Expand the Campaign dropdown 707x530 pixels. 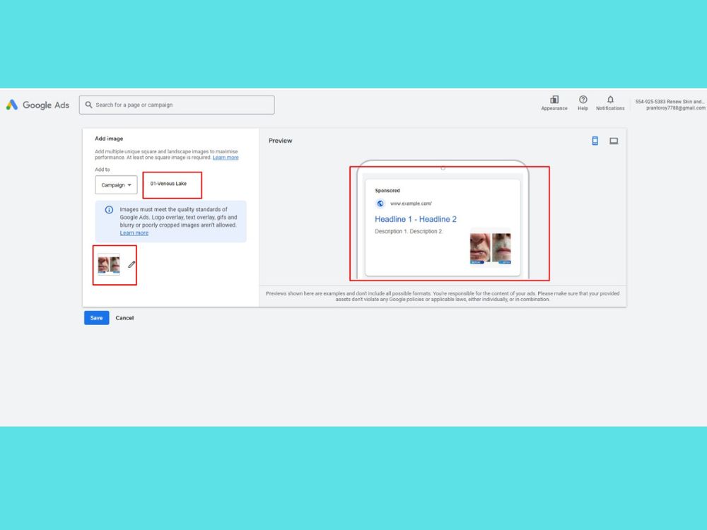[x=117, y=184]
